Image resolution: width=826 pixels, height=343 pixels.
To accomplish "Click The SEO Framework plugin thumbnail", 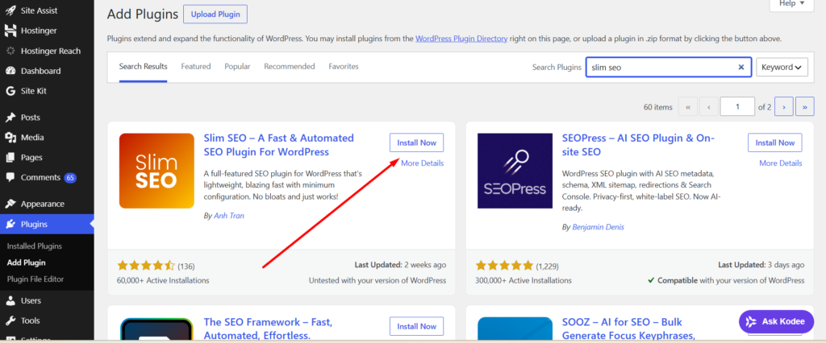I will click(156, 329).
